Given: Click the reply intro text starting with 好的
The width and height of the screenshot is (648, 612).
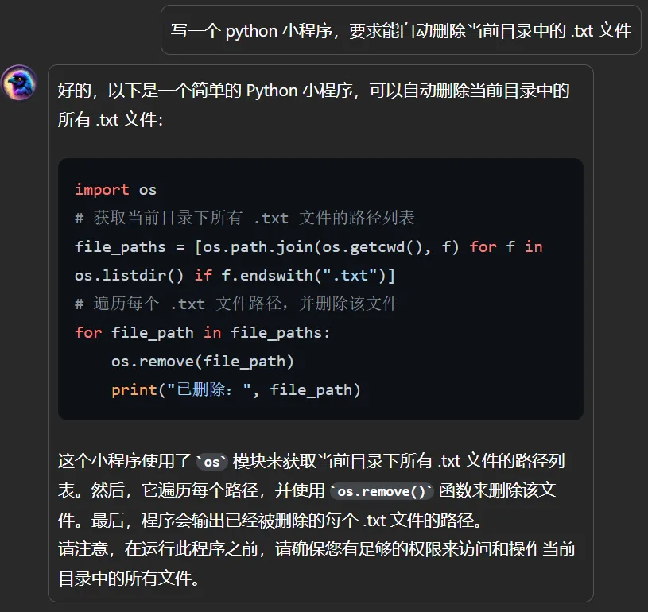Looking at the screenshot, I should coord(314,91).
